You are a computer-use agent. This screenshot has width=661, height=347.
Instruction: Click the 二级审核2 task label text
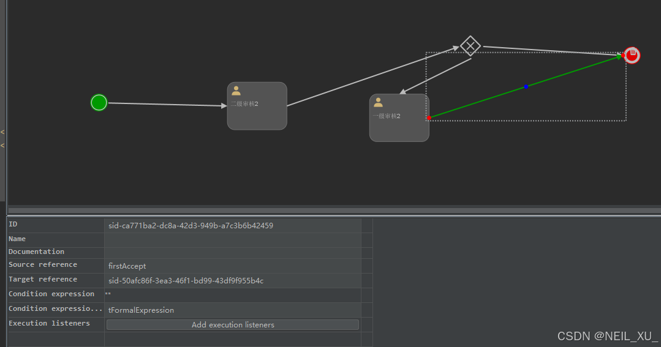[244, 103]
